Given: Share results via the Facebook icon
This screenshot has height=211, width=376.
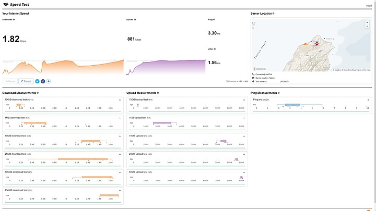Looking at the screenshot, I should coord(43,81).
